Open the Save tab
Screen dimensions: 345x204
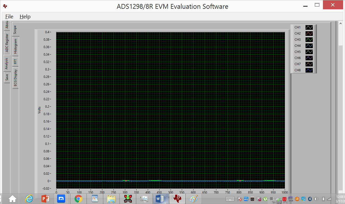point(7,77)
